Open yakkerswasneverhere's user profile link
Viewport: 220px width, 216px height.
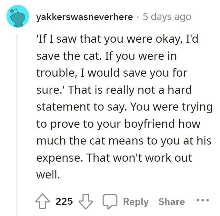pyautogui.click(x=85, y=17)
